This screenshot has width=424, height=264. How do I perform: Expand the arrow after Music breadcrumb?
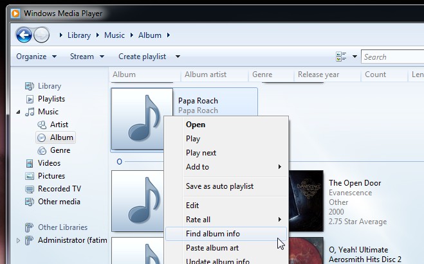click(x=132, y=35)
